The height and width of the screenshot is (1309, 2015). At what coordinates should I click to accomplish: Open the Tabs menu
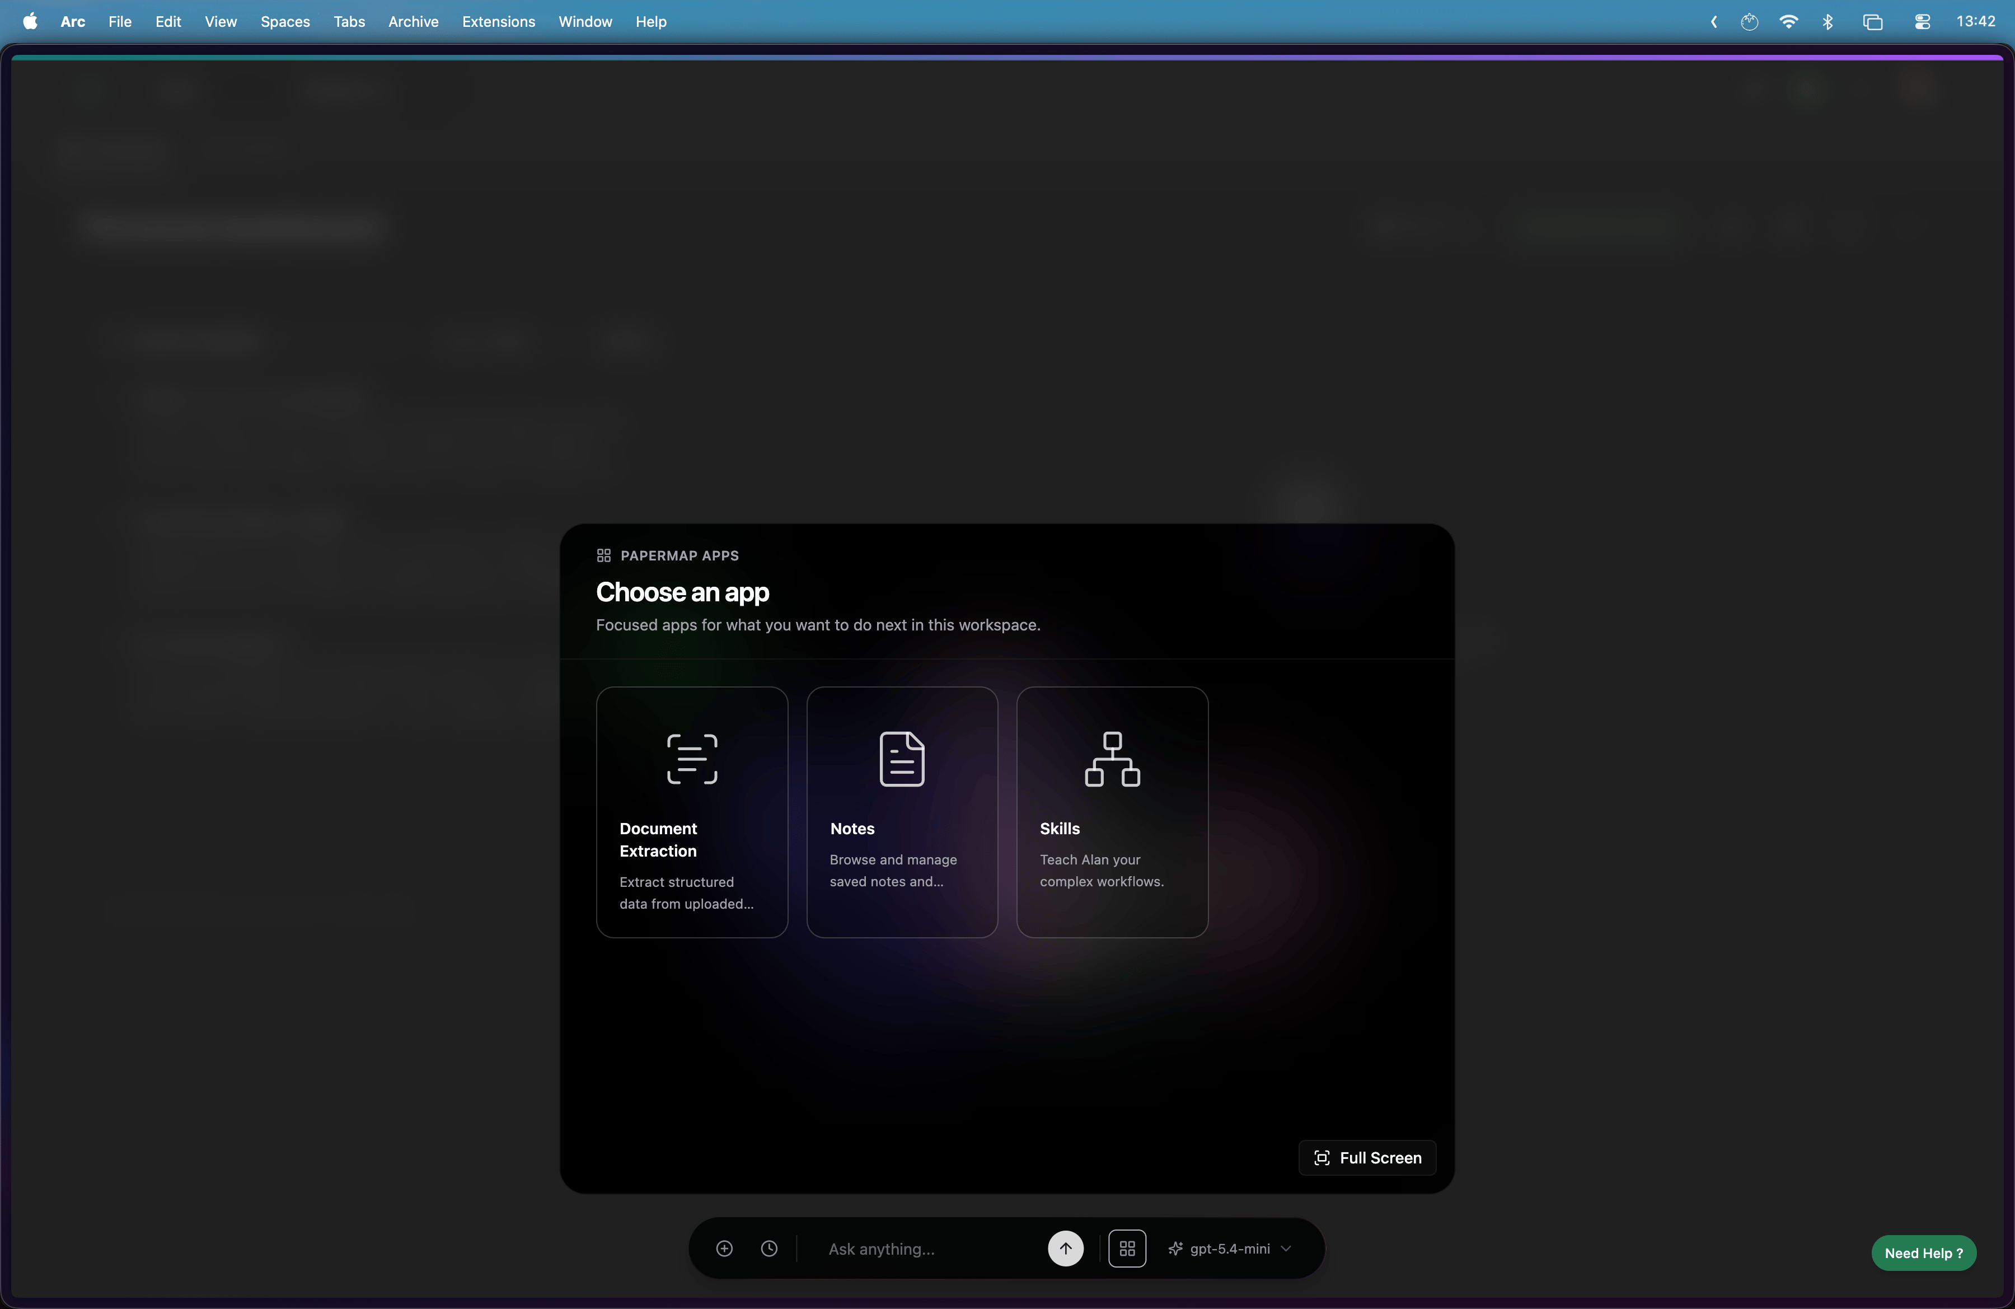point(349,21)
